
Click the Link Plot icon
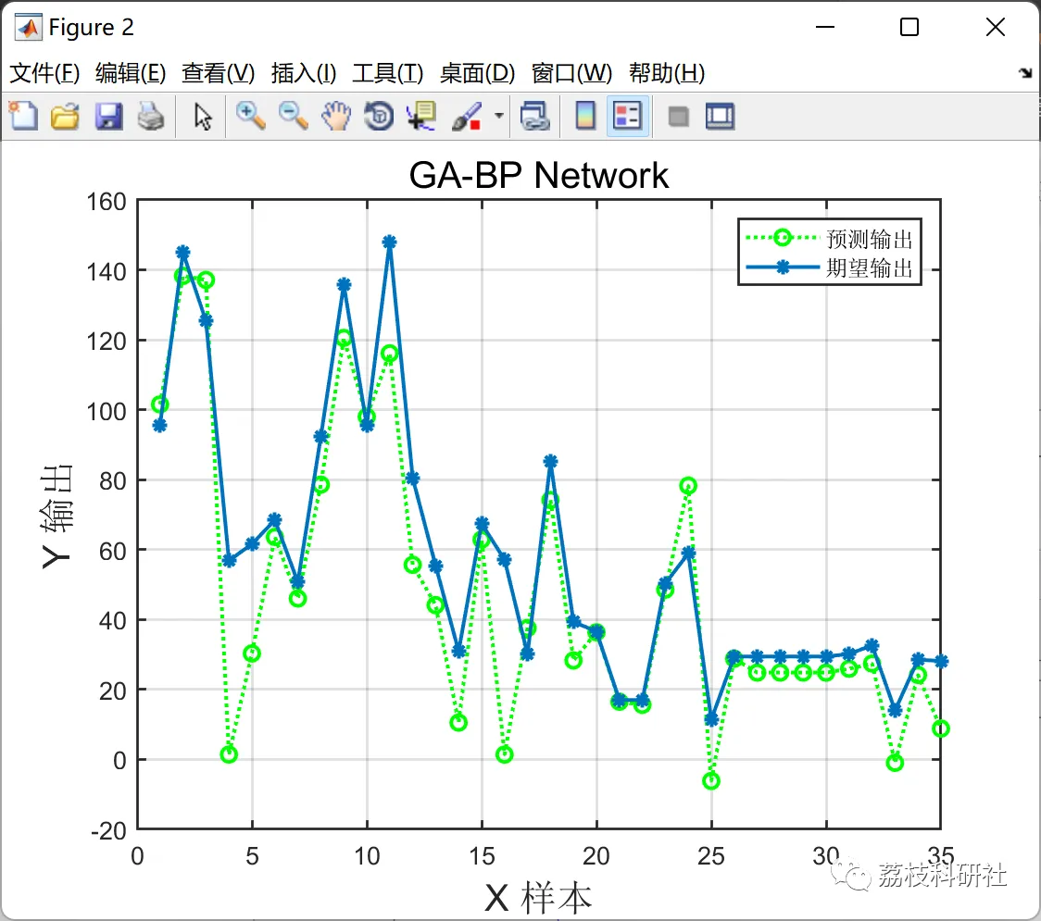[x=535, y=116]
